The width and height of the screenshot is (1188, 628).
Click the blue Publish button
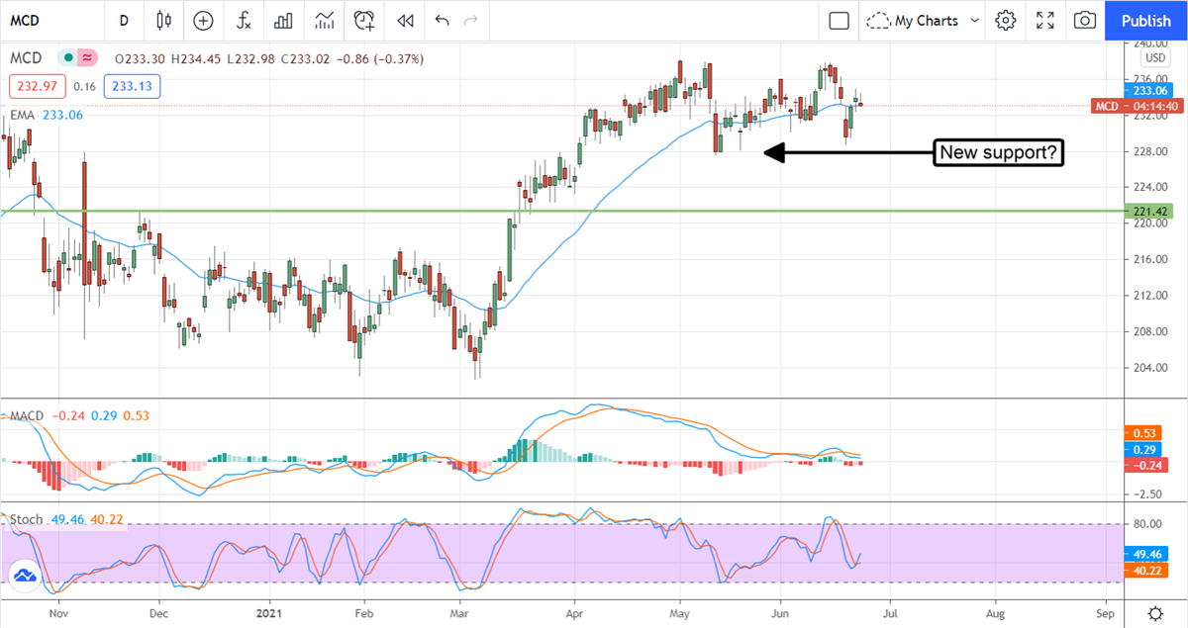coord(1146,20)
